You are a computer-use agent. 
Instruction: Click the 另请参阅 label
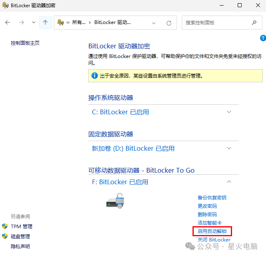coord(20,216)
